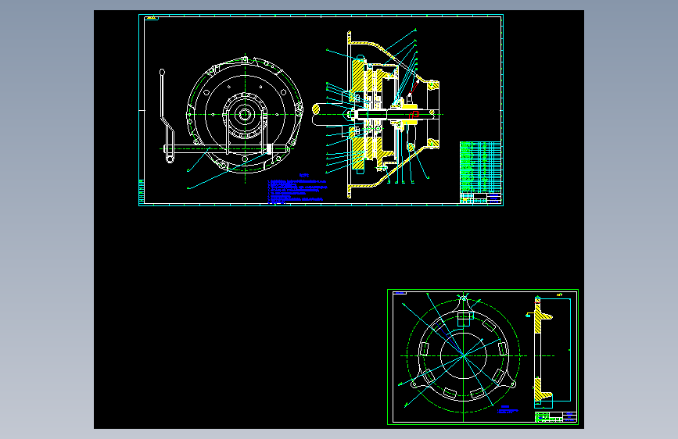Select the circular clutch front view in upper sheet
Image resolution: width=678 pixels, height=439 pixels.
[246, 115]
